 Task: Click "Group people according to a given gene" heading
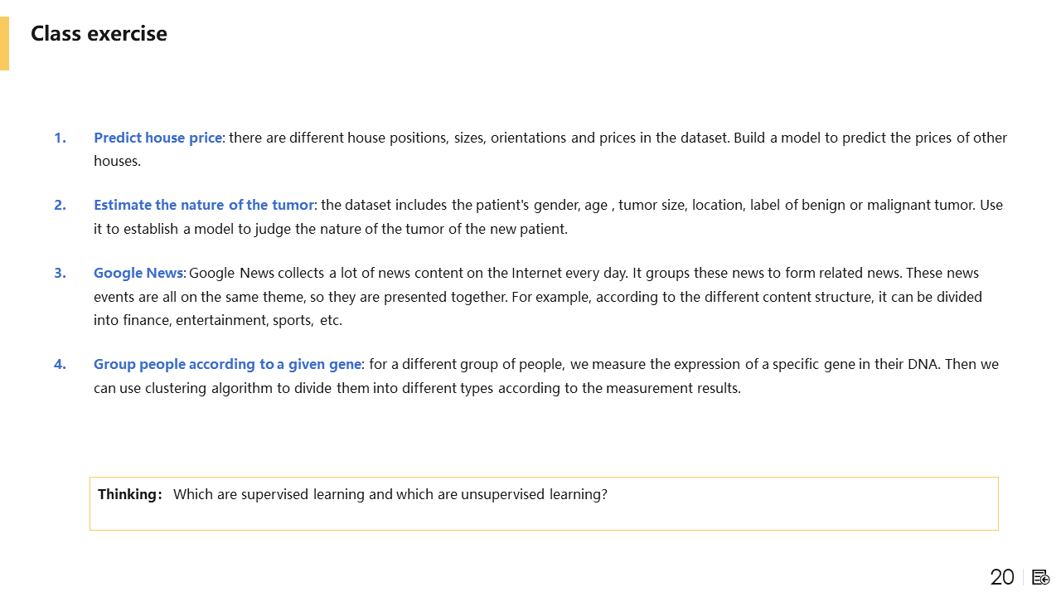(x=227, y=364)
